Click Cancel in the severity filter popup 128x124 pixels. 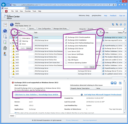click(28, 48)
